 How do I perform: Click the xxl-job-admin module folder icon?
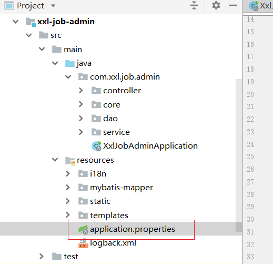[31, 22]
